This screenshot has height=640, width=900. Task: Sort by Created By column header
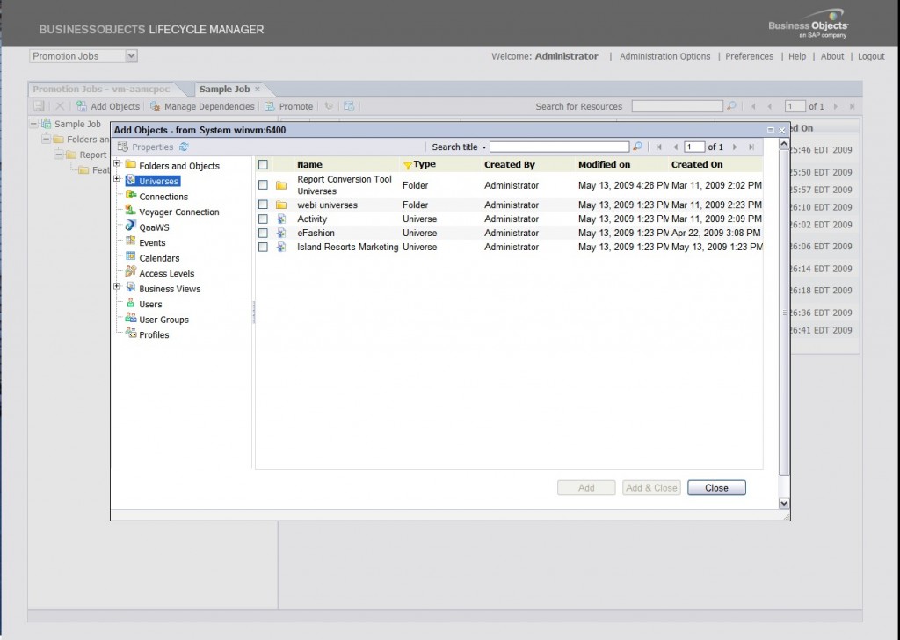click(509, 164)
